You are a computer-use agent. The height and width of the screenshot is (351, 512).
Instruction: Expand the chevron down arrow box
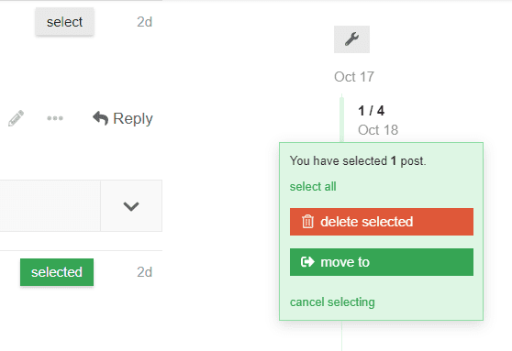131,206
